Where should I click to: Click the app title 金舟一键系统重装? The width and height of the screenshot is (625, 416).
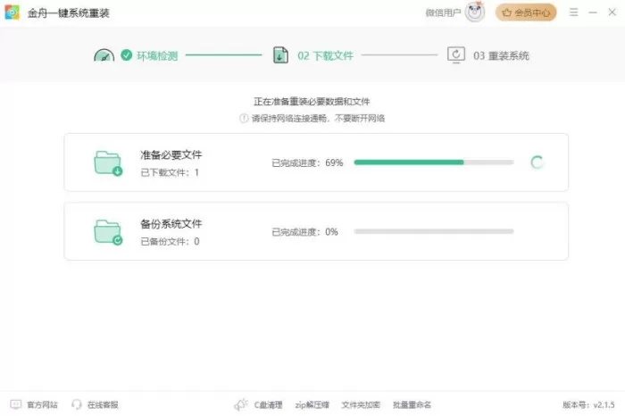(69, 13)
